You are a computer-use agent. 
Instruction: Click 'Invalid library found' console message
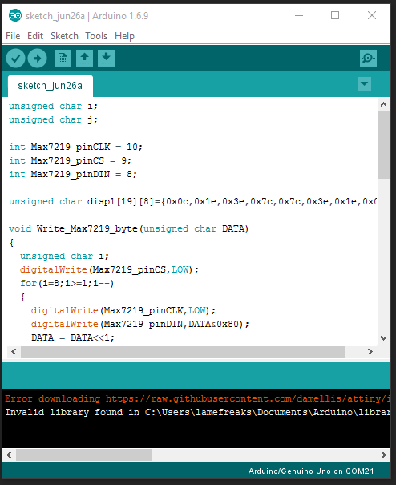point(197,412)
